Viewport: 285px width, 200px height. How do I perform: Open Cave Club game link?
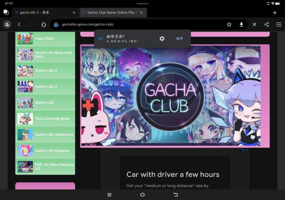pyautogui.click(x=45, y=38)
